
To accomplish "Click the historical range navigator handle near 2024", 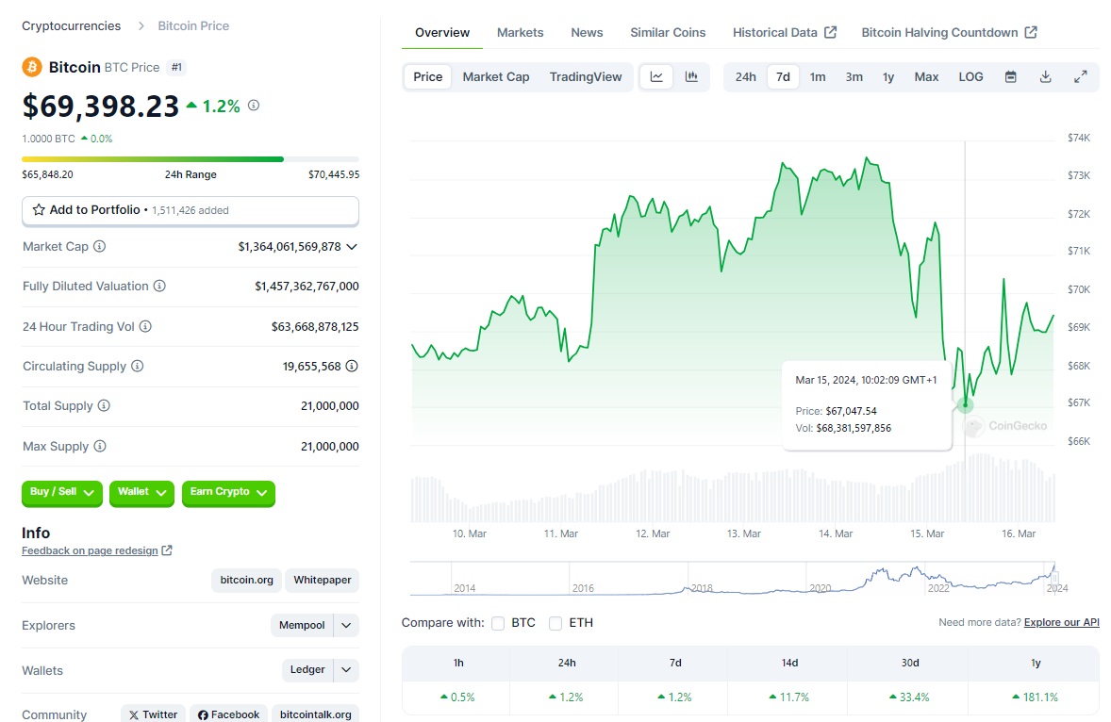I will point(1054,578).
